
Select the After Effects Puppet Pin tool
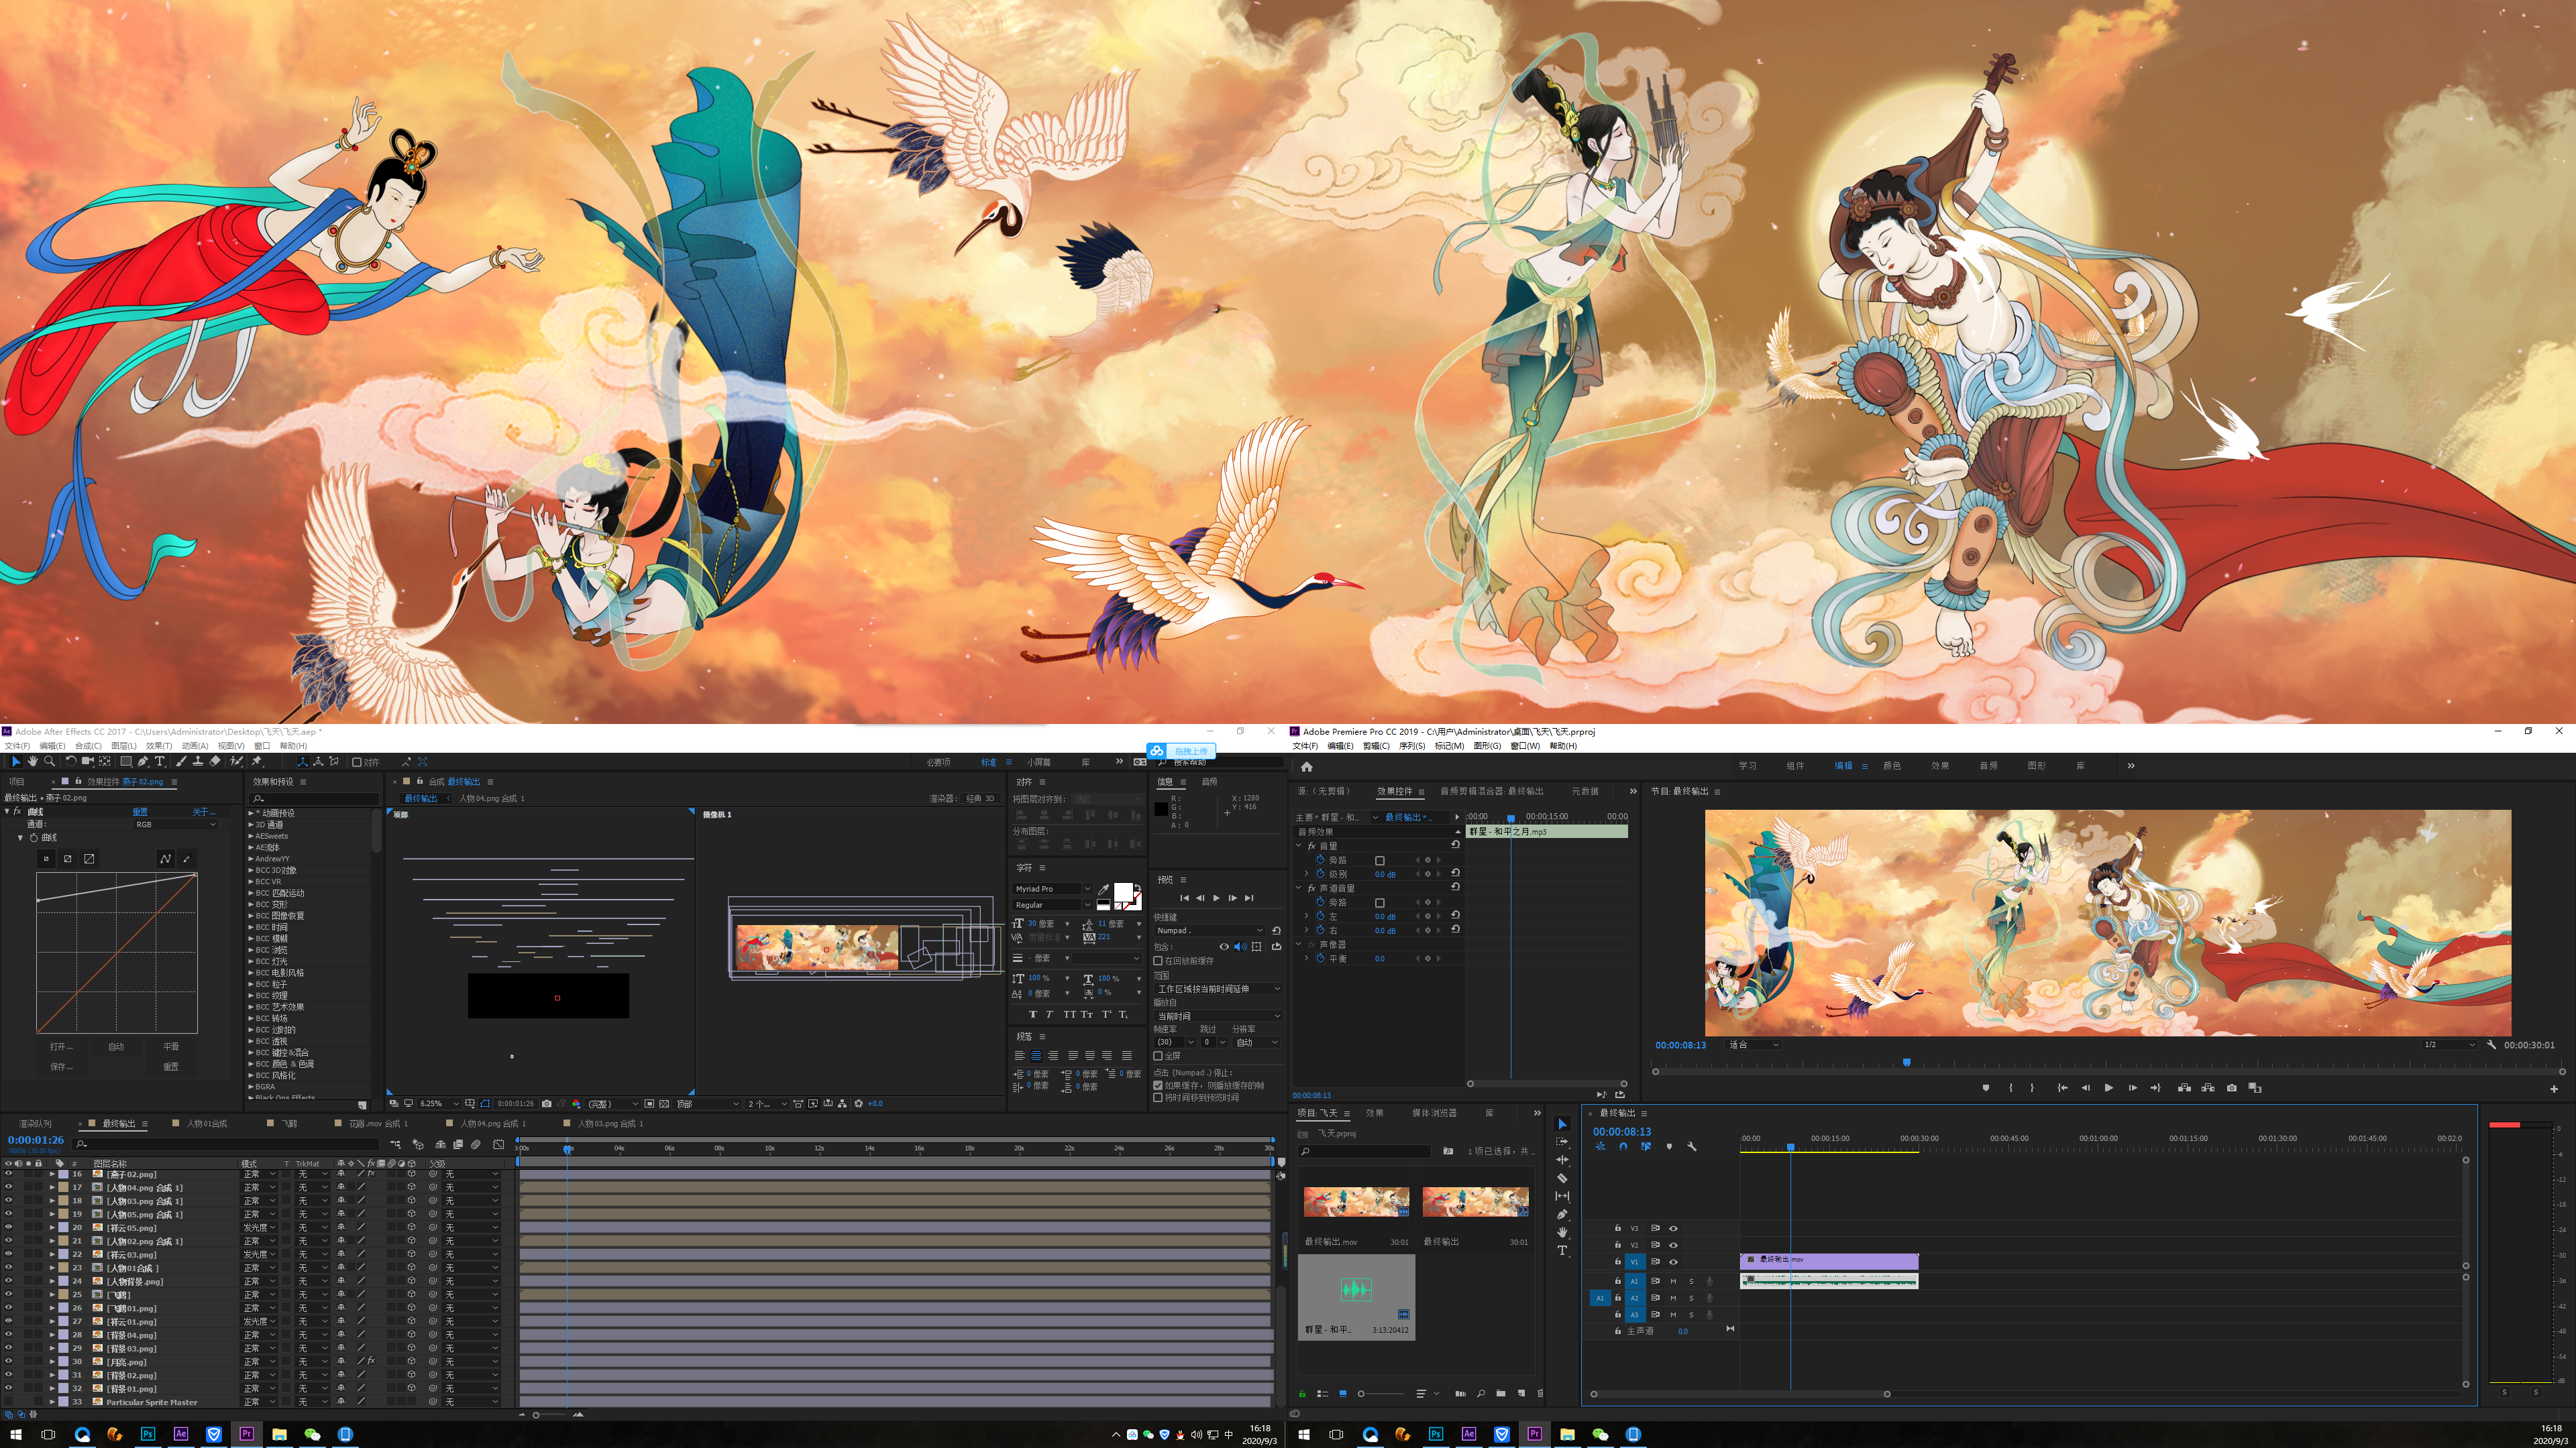tap(257, 762)
